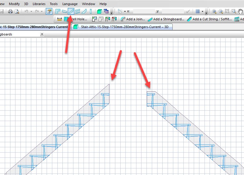Toggle the grid display icon
Screen dimensions: 244x175
(x=197, y=11)
